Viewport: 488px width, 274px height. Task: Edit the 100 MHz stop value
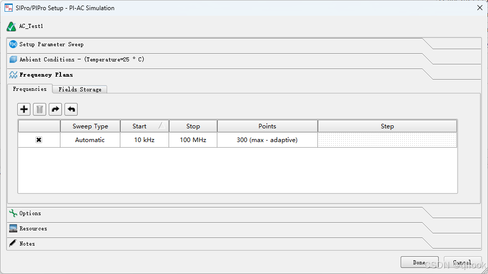pos(193,140)
